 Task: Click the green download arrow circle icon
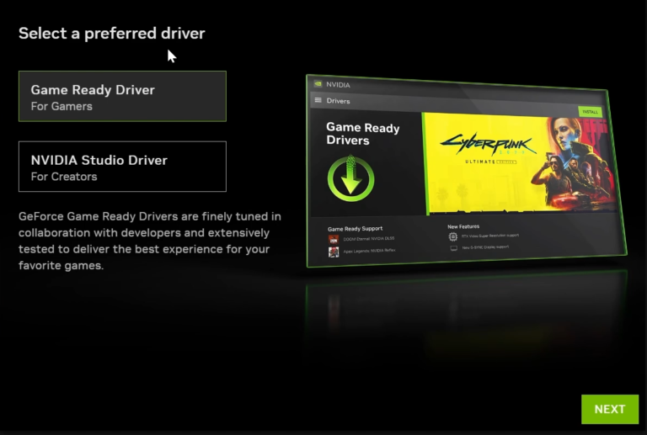(x=350, y=178)
